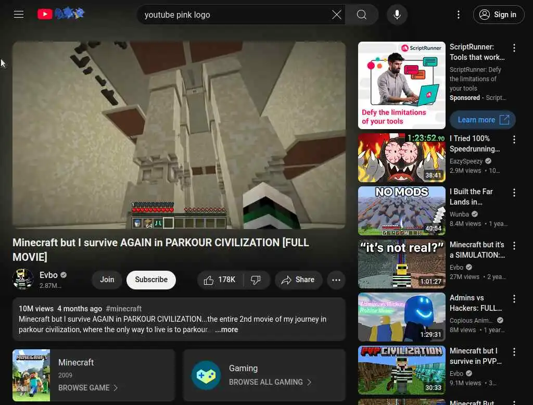533x405 pixels.
Task: Expand description with ...more
Action: click(x=226, y=330)
